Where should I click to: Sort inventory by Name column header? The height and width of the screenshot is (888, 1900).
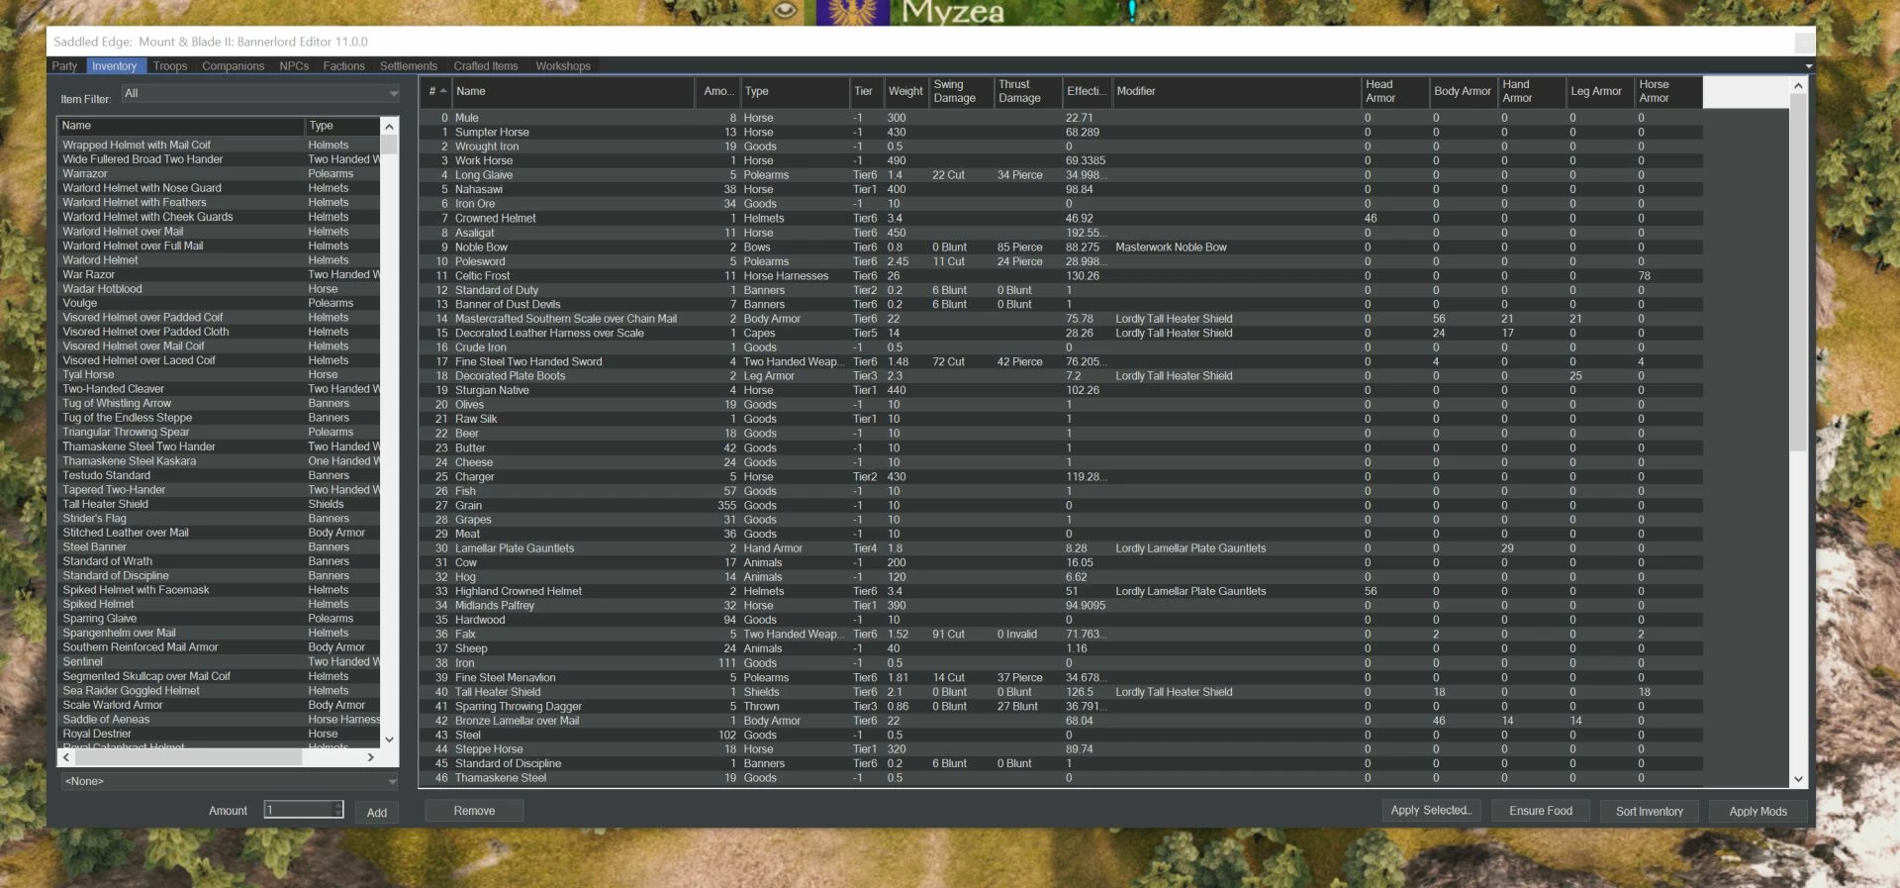click(573, 91)
